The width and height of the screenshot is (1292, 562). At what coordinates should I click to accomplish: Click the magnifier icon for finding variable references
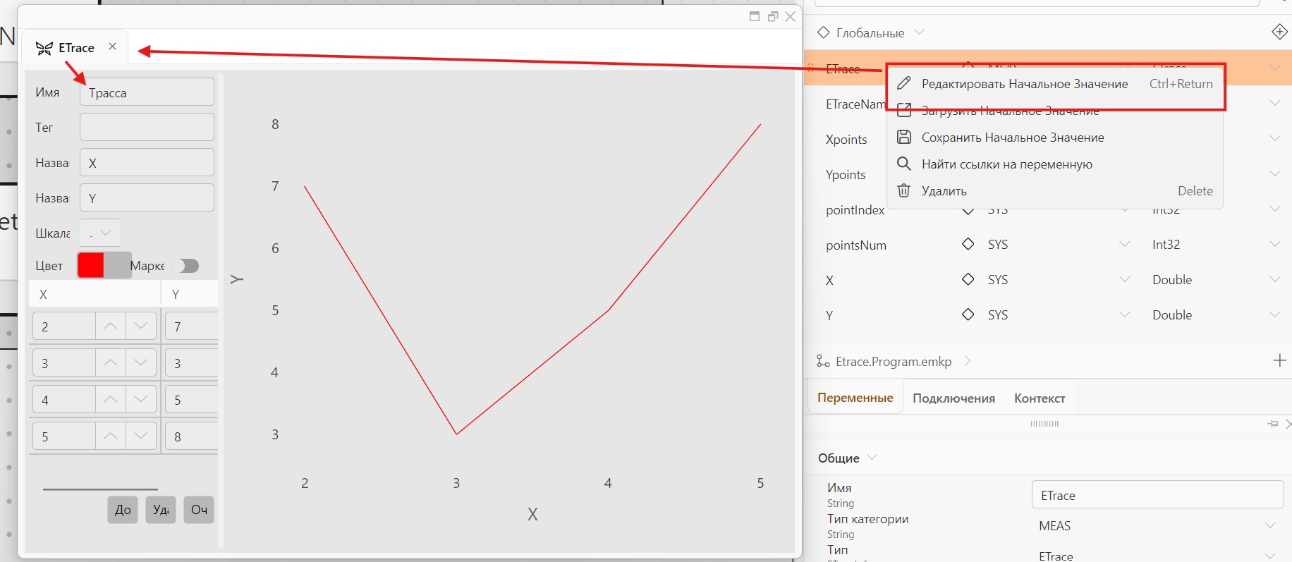tap(903, 164)
